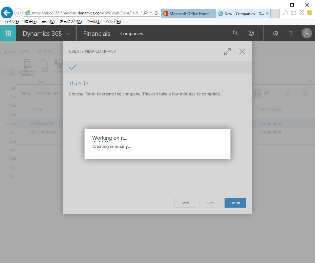Open the 表示(V) menu
Viewport: 315px width, 263px height.
[x=48, y=22]
